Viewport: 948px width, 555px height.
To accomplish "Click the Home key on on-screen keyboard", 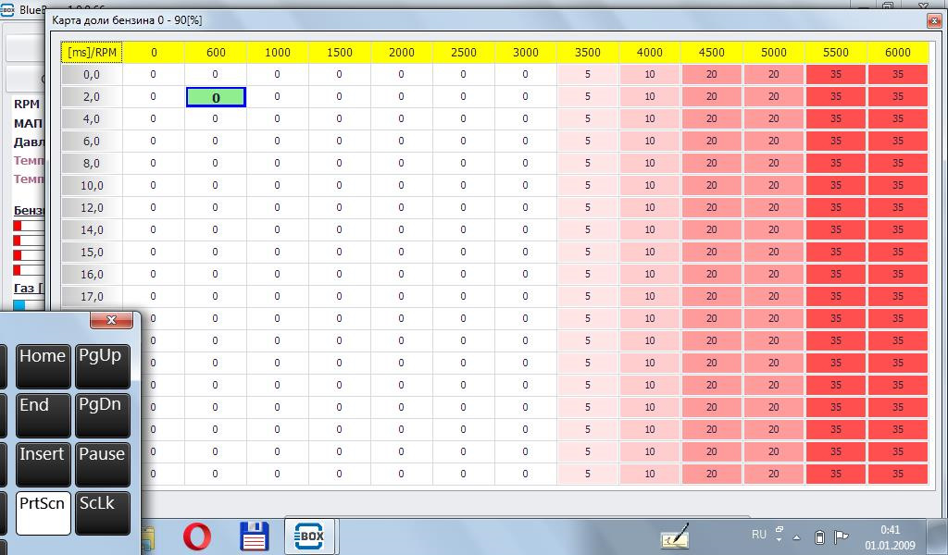I will point(43,366).
